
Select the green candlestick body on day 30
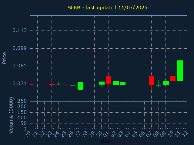pos(102,83)
